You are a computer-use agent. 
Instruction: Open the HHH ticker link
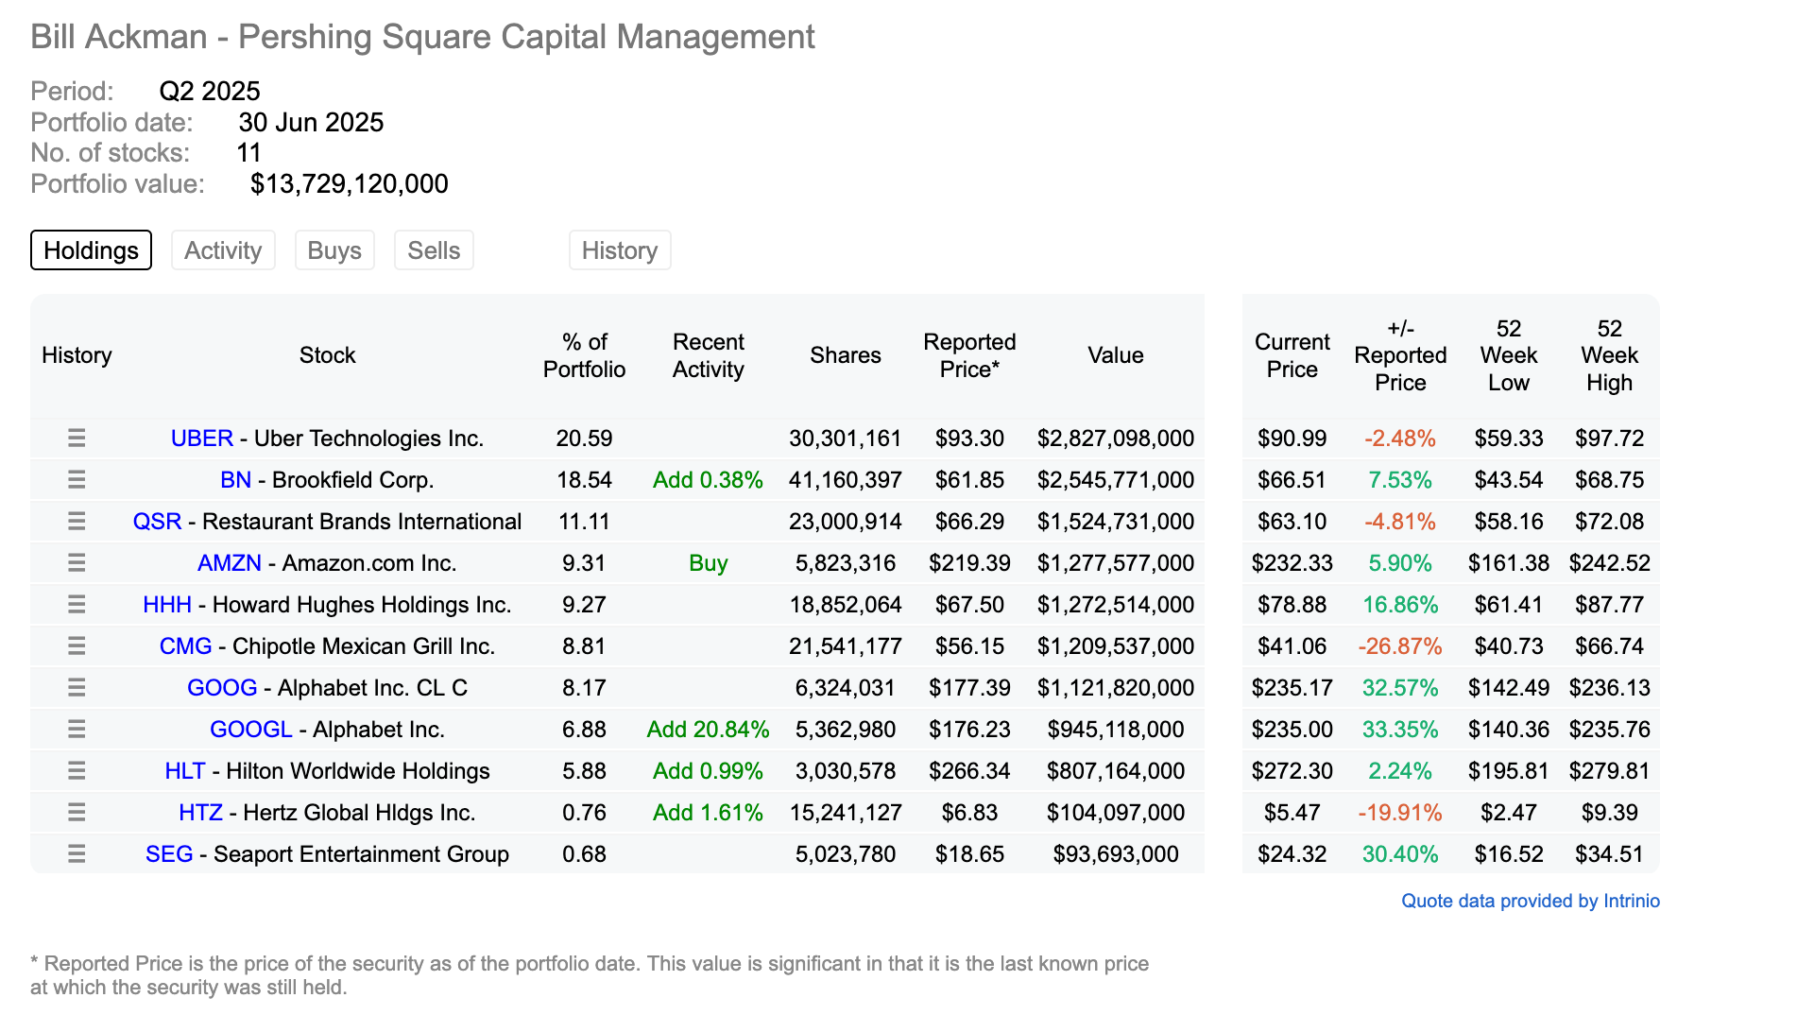(167, 605)
